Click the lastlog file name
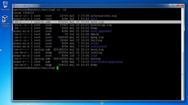188x105 pixels. (96, 52)
